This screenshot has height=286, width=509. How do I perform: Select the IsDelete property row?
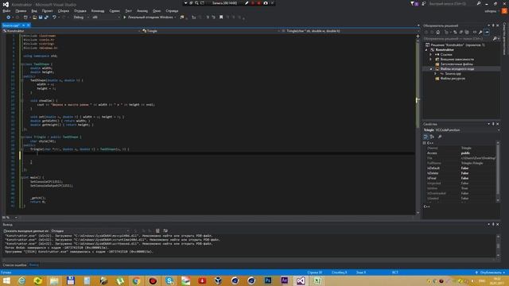click(460, 173)
